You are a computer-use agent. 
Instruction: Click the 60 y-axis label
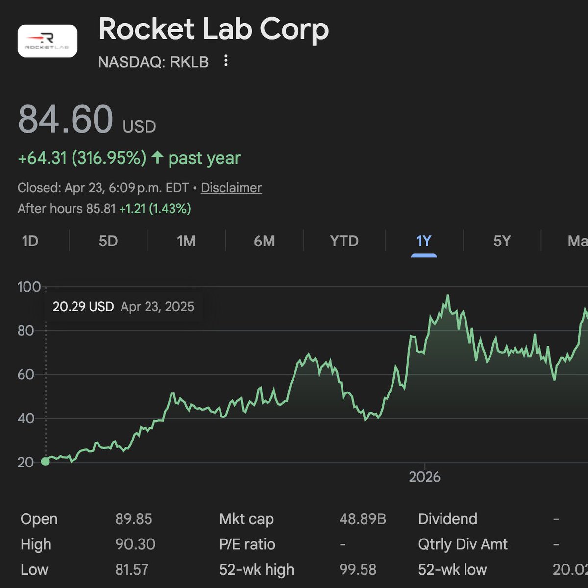point(25,375)
